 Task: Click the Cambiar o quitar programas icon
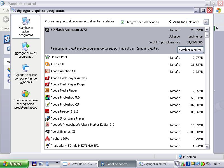tap(26, 21)
